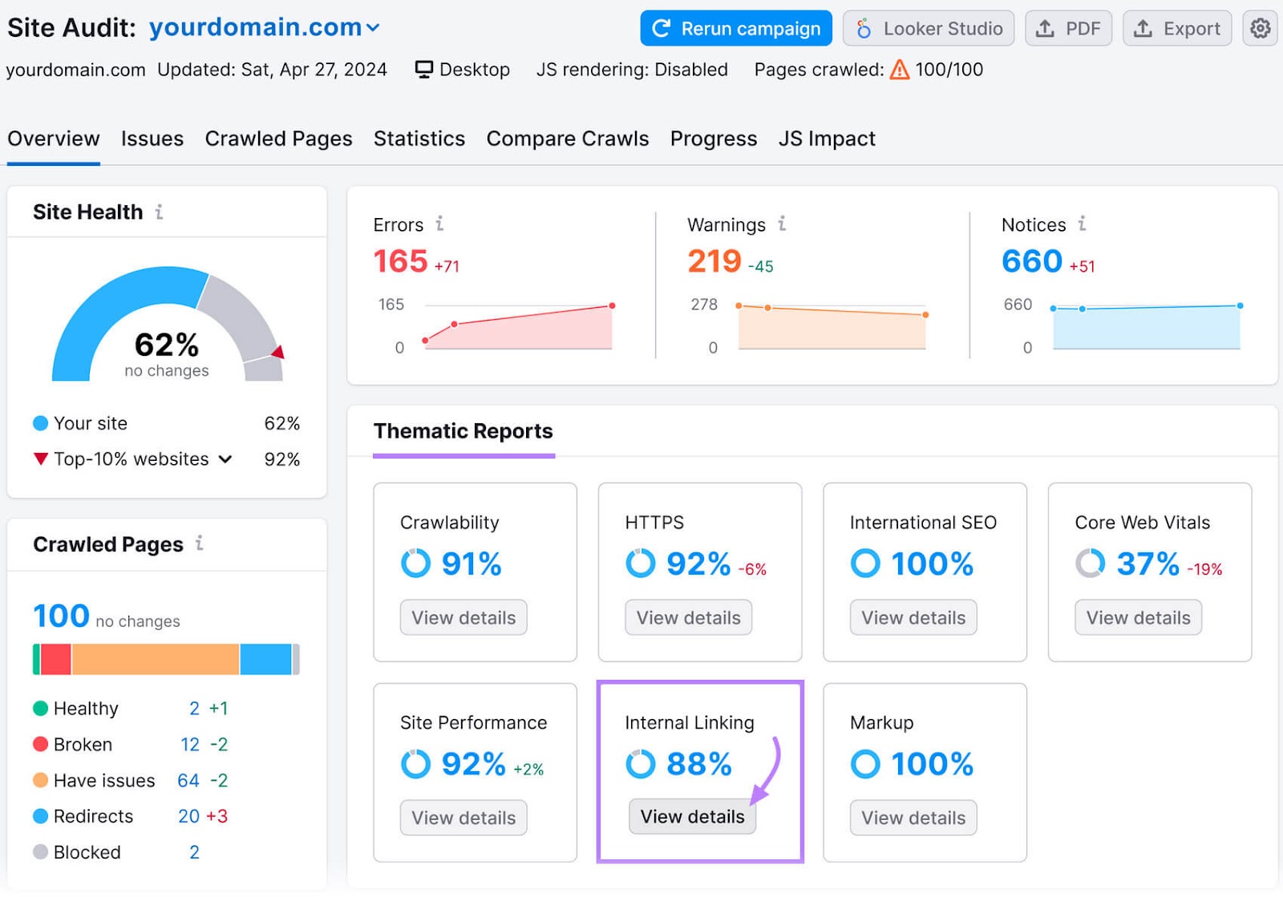Viewport: 1283px width, 897px height.
Task: Click the Warnings info icon
Action: pos(780,224)
